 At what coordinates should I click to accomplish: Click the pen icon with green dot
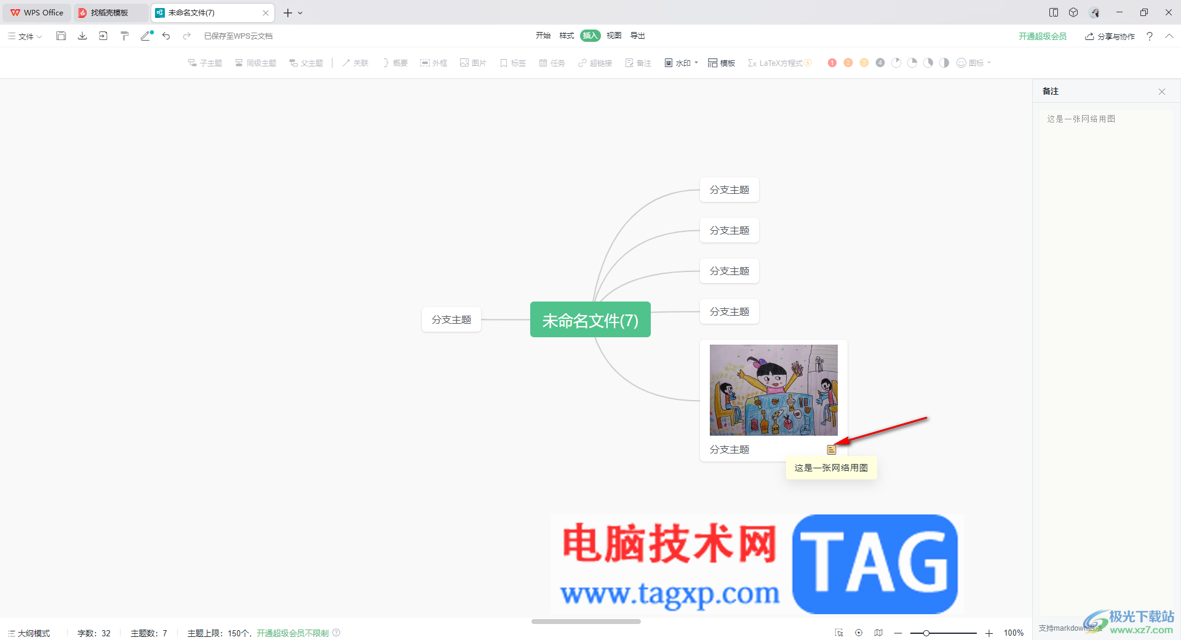tap(146, 36)
